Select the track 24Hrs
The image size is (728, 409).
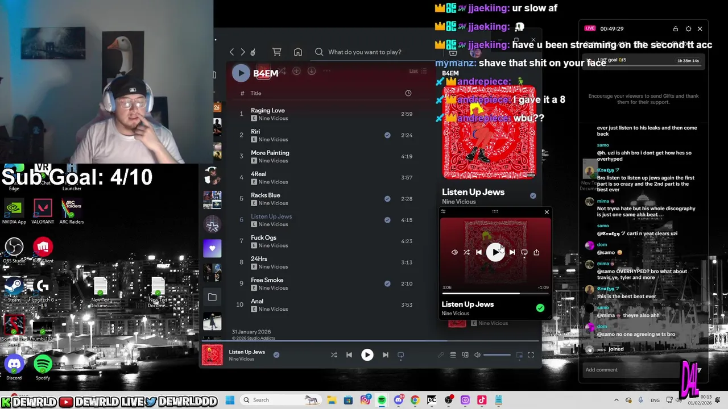click(x=259, y=258)
